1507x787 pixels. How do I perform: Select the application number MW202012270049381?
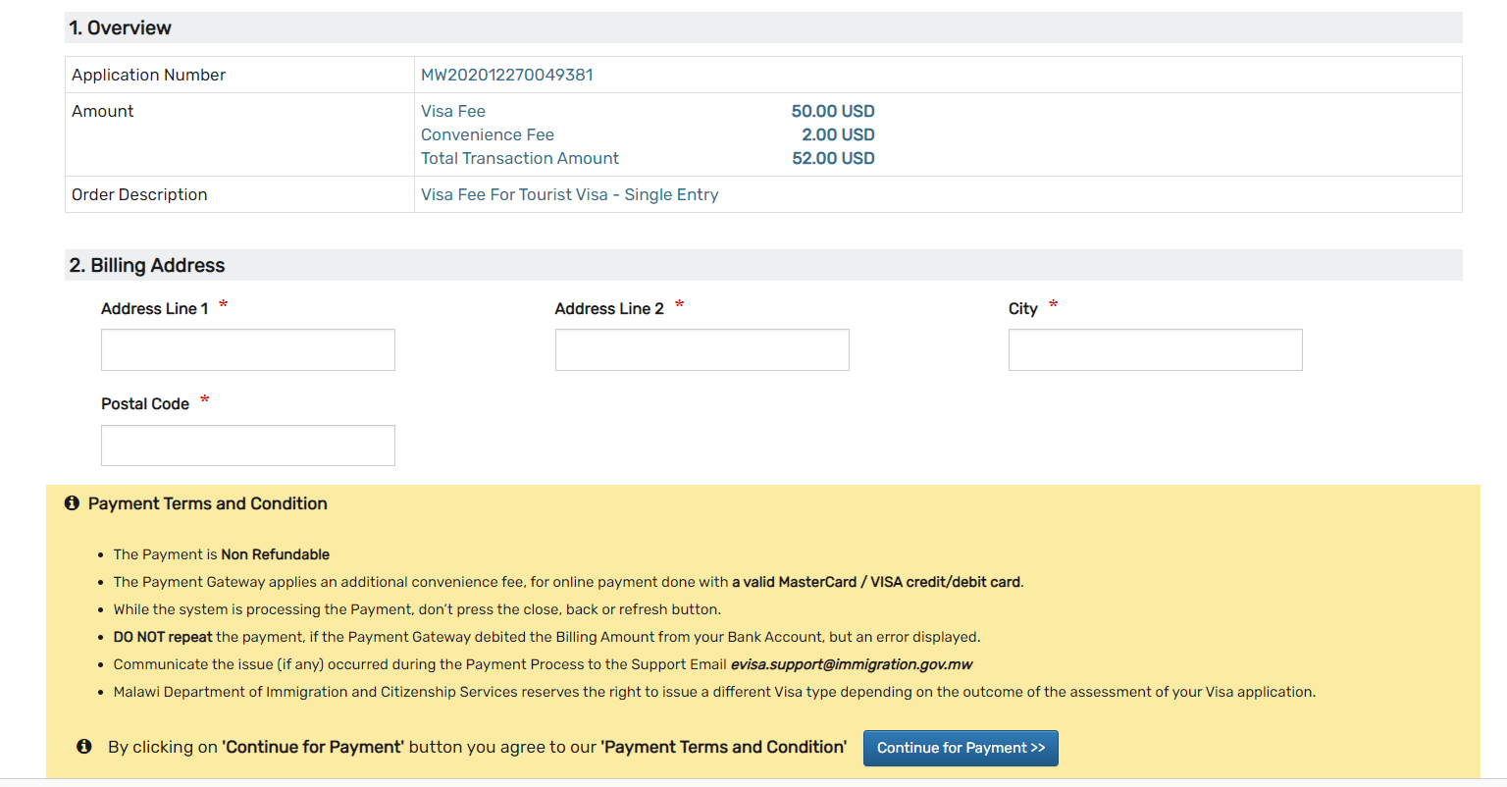pos(506,75)
